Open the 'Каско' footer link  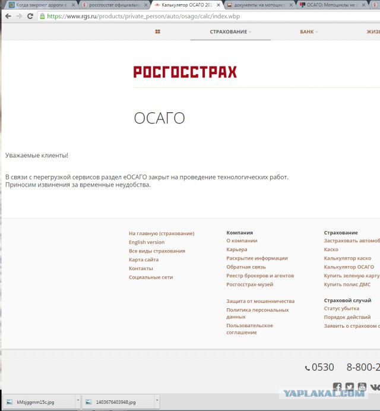point(331,249)
